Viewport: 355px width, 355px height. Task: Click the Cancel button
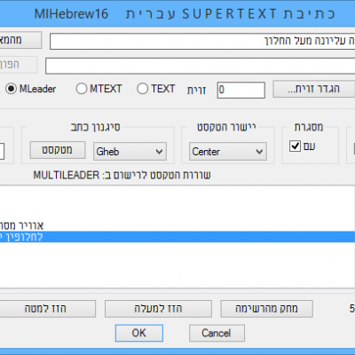click(x=217, y=333)
